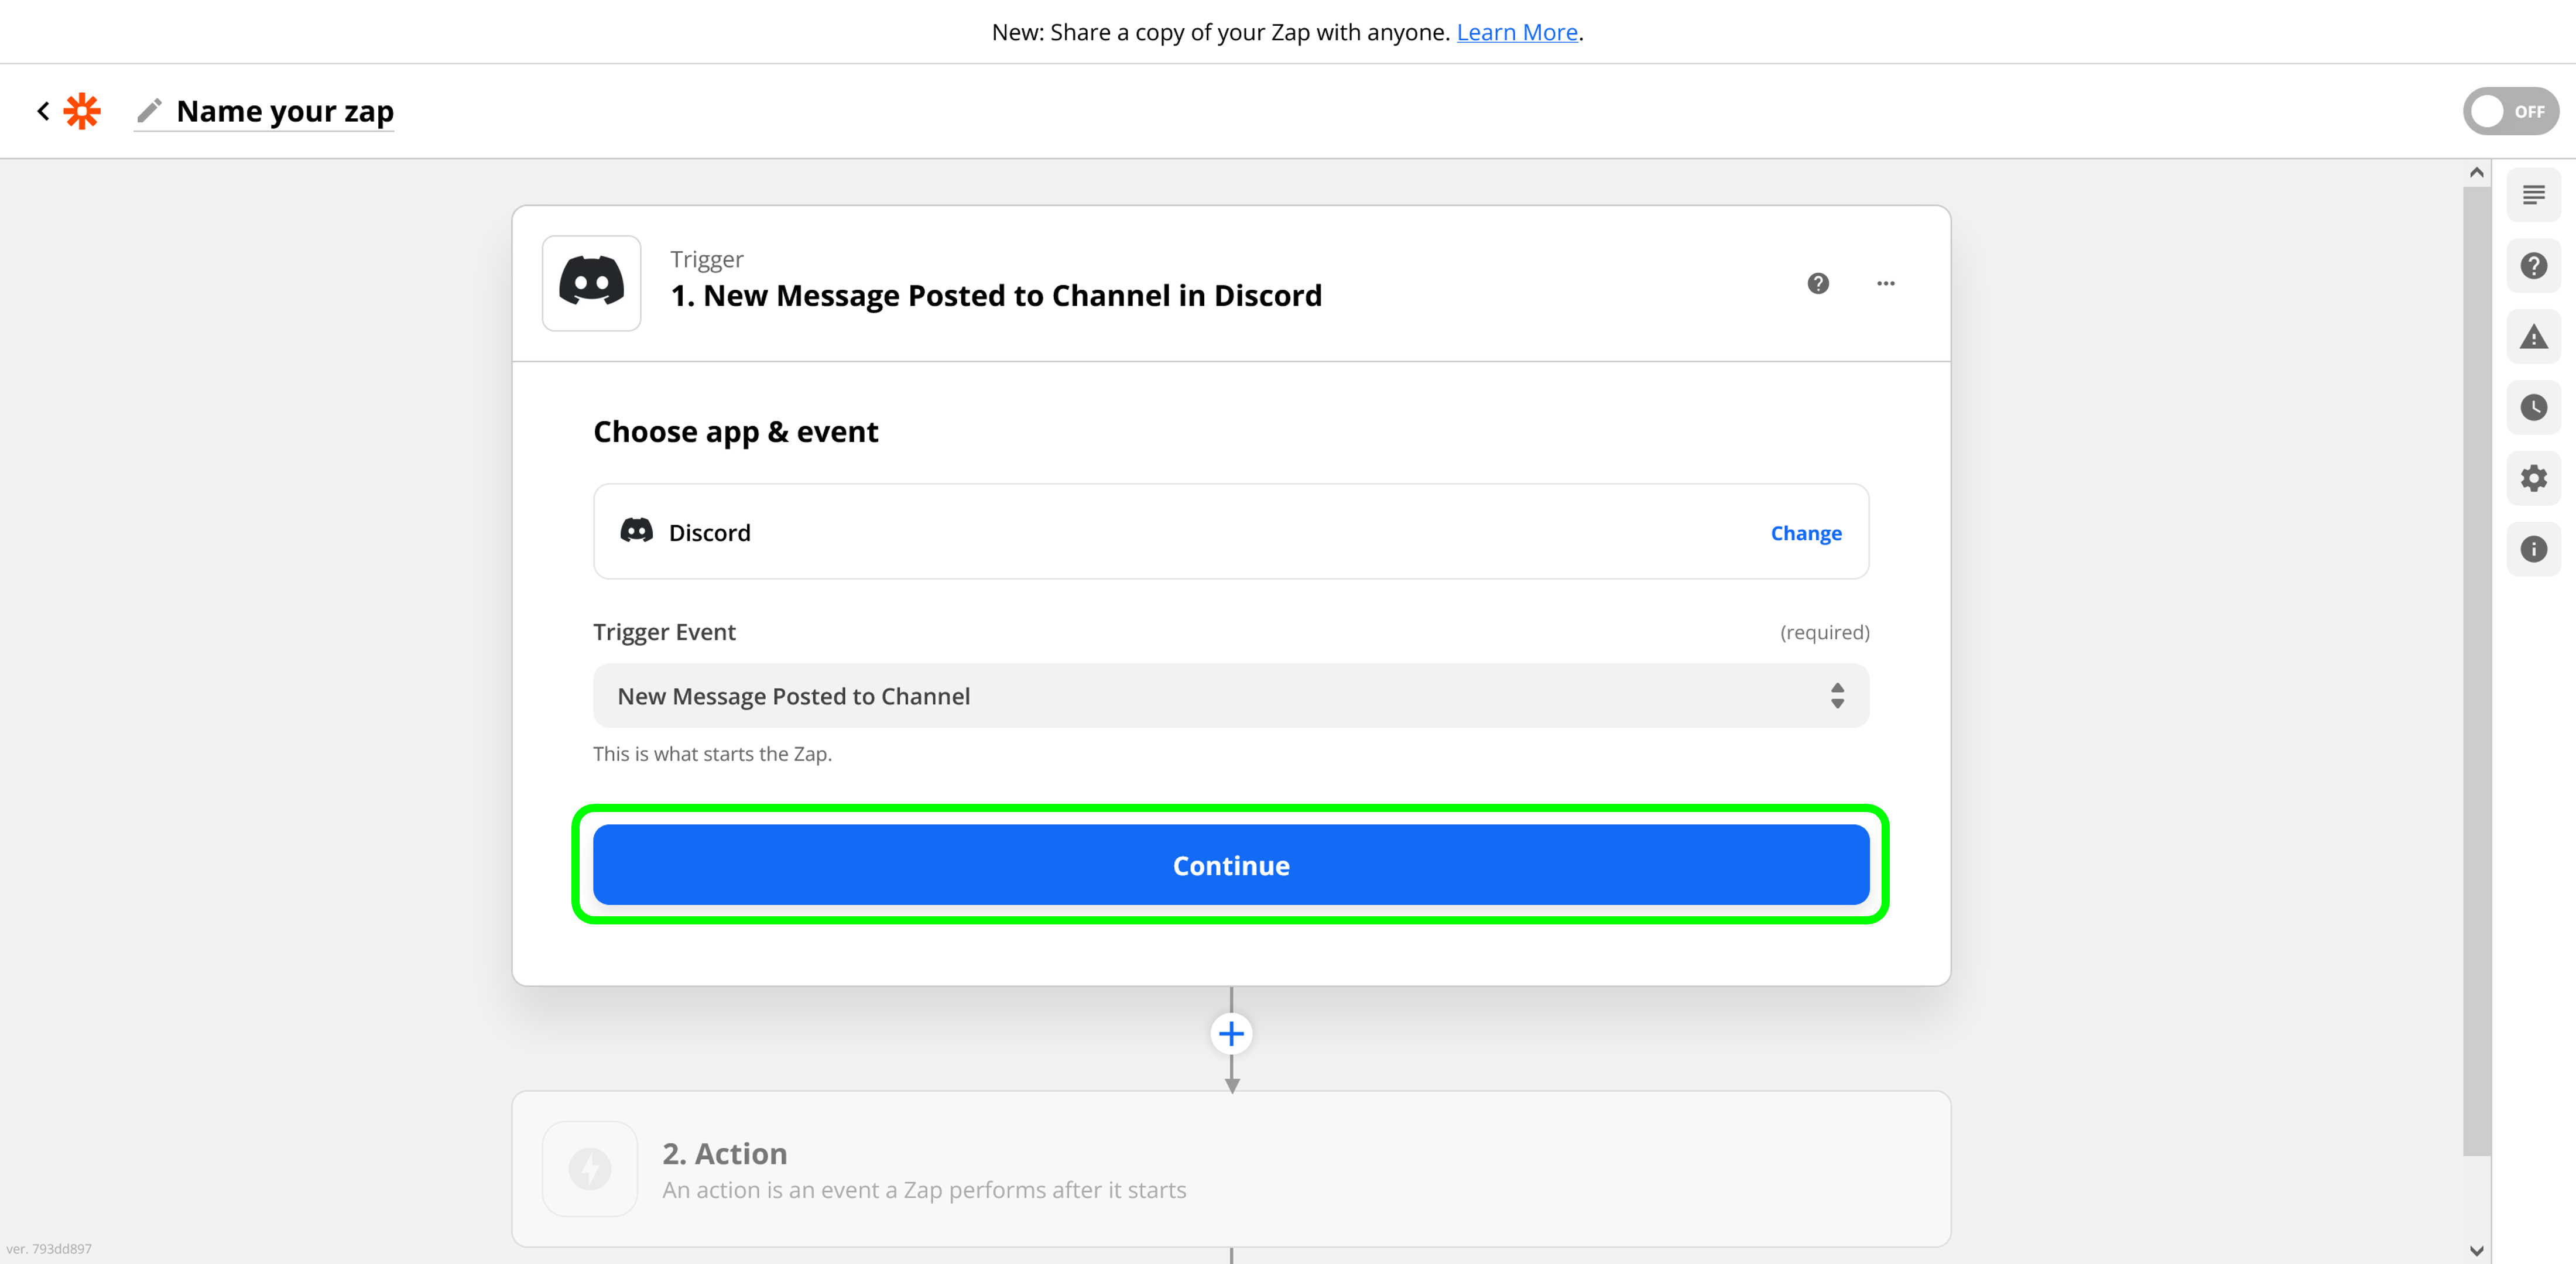Screen dimensions: 2576x1264
Task: Expand the Trigger Event dropdown
Action: [1230, 696]
